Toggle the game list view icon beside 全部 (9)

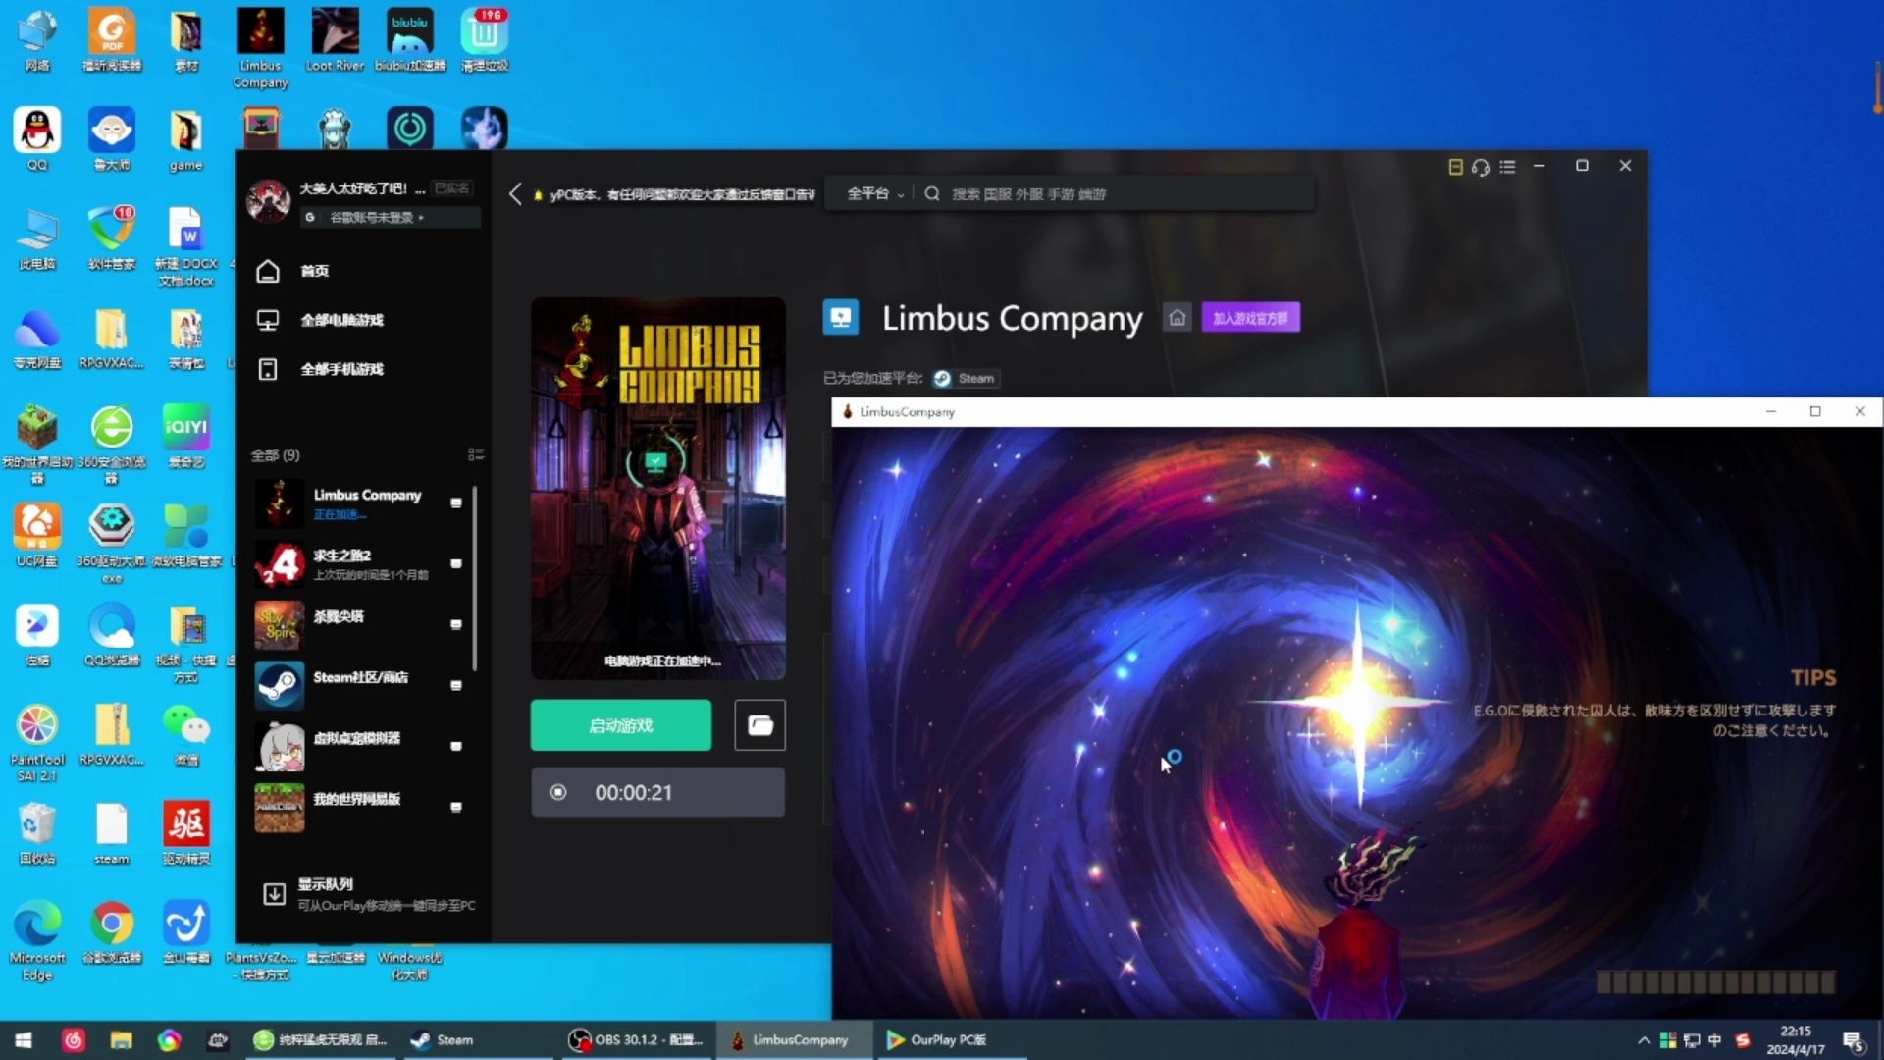coord(476,454)
